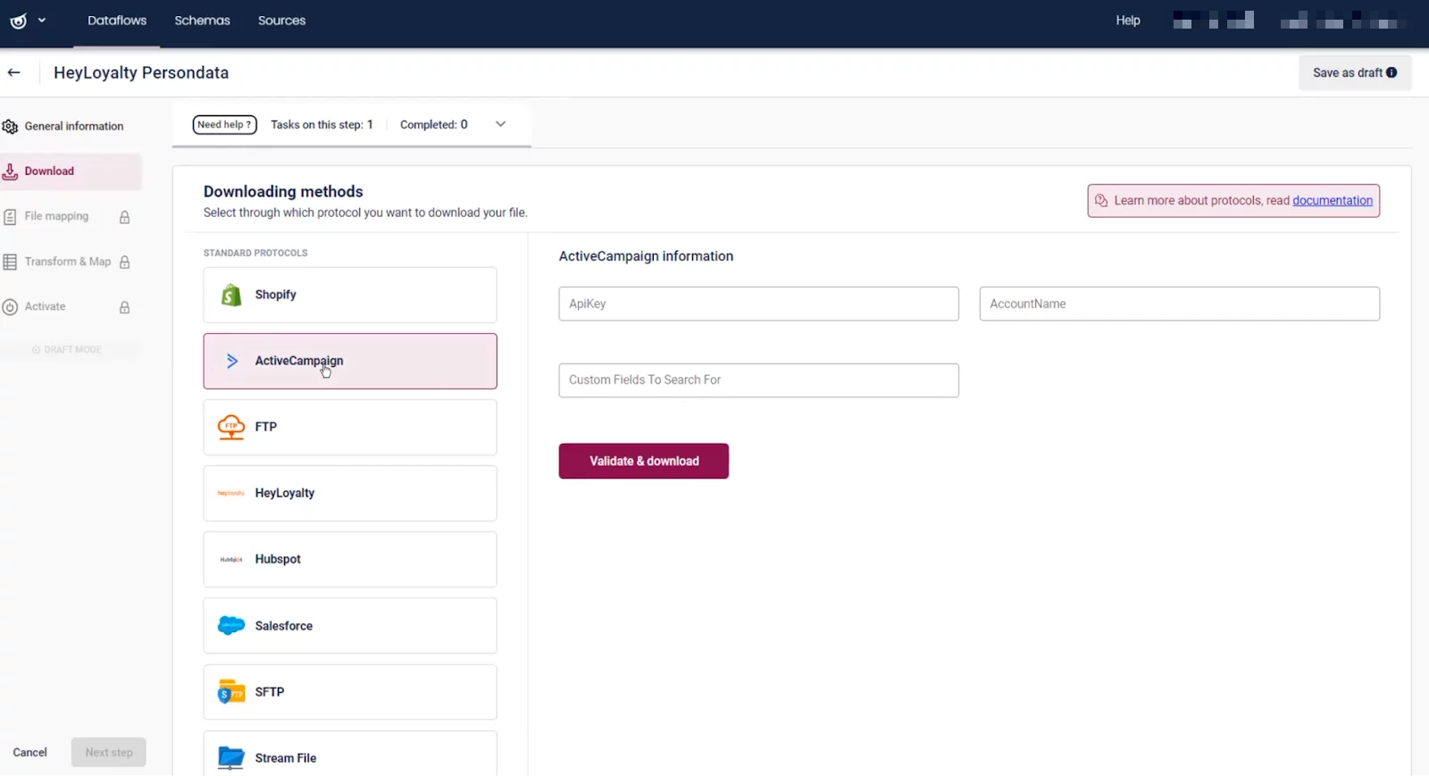Click the Next step button
This screenshot has height=776, width=1429.
click(109, 752)
